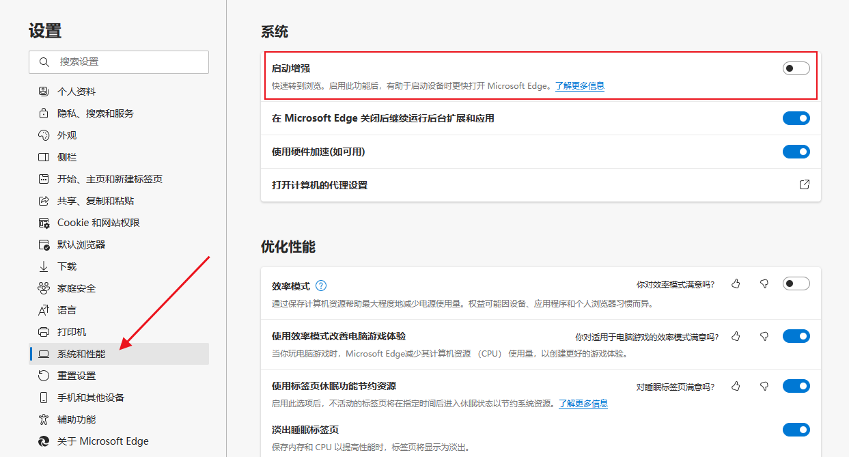Turn on the 效率模式 toggle
The image size is (849, 457).
[x=796, y=283]
